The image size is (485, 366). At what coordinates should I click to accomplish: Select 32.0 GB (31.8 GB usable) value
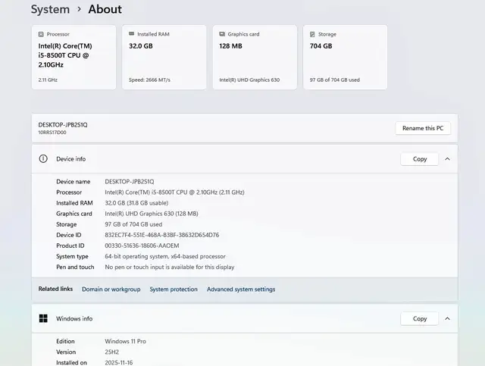136,203
